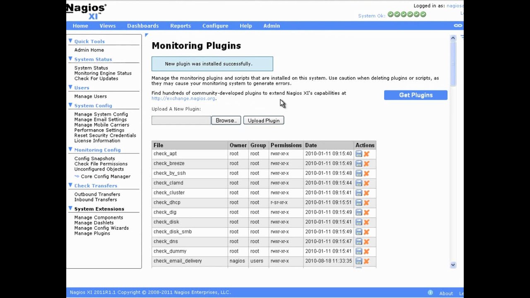Collapse the System Extensions sidebar section
The image size is (530, 298).
pyautogui.click(x=70, y=209)
